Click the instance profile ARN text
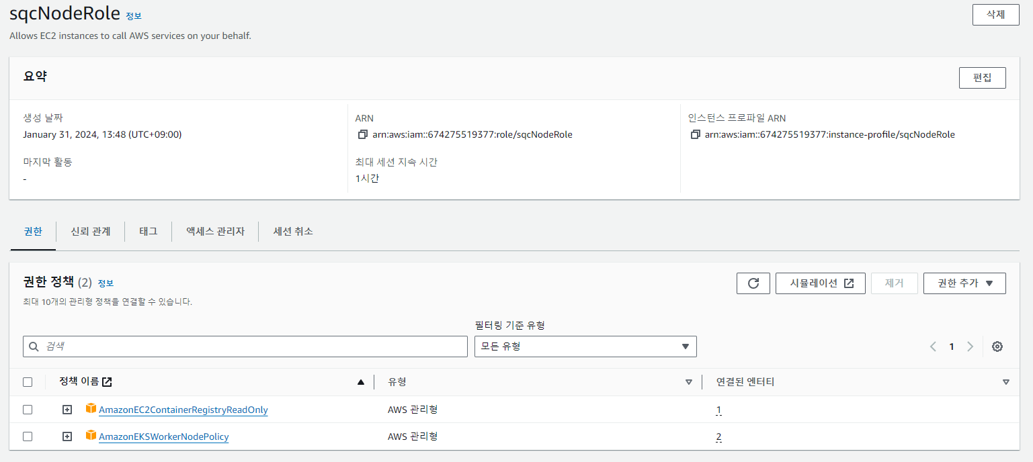This screenshot has width=1033, height=462. (830, 134)
